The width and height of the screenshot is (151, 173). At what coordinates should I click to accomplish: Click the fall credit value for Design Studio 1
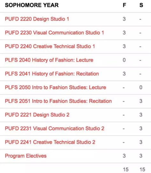click(x=124, y=19)
